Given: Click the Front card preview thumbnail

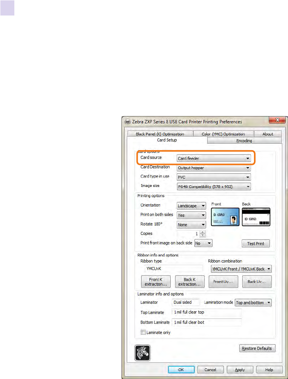Looking at the screenshot, I should 225,217.
